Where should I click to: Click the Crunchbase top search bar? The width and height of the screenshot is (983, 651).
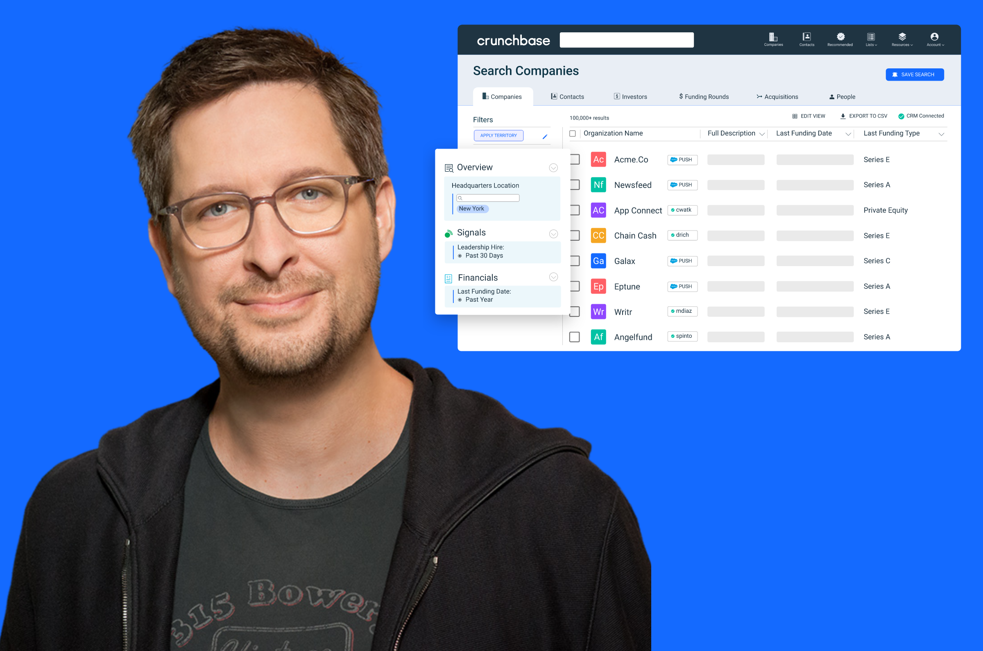point(626,40)
